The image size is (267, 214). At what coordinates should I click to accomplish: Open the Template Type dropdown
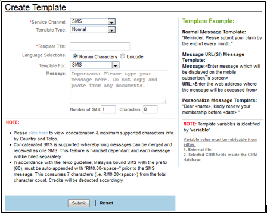tap(92, 30)
